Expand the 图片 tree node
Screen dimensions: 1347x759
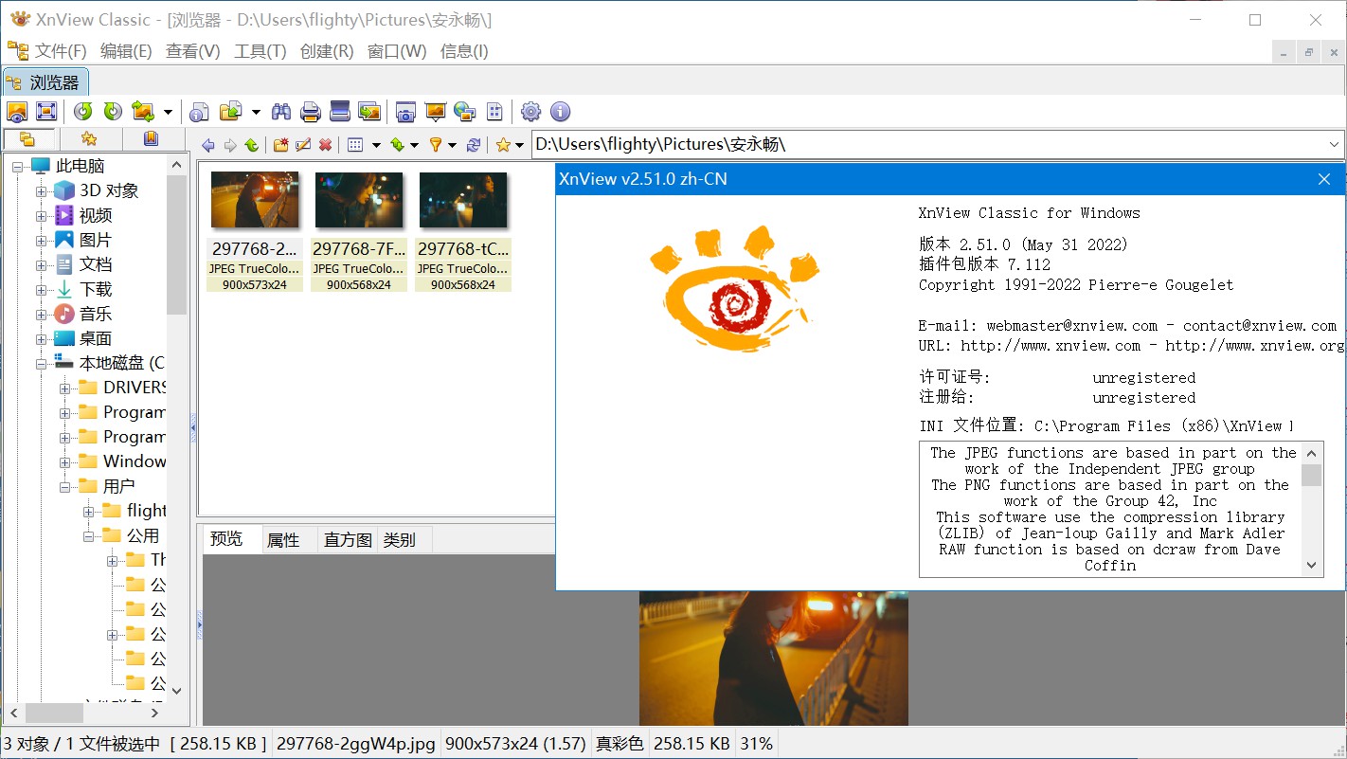pos(42,241)
